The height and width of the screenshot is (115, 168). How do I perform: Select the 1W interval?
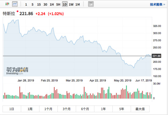tap(71, 5)
